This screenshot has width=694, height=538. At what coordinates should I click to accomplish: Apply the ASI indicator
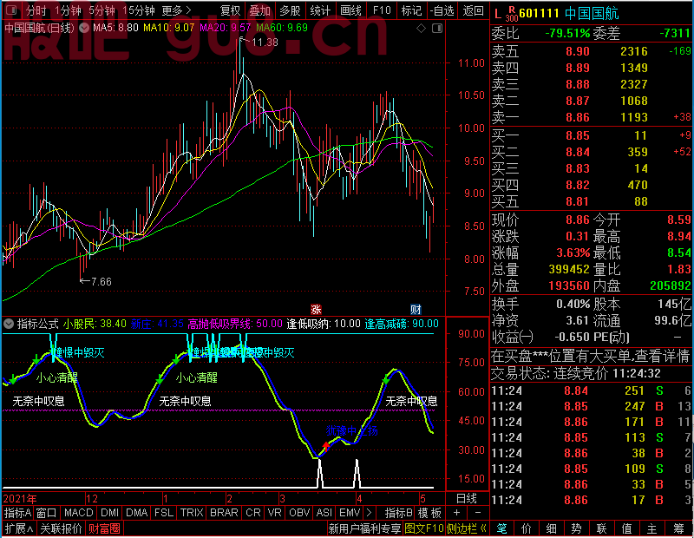click(x=324, y=513)
